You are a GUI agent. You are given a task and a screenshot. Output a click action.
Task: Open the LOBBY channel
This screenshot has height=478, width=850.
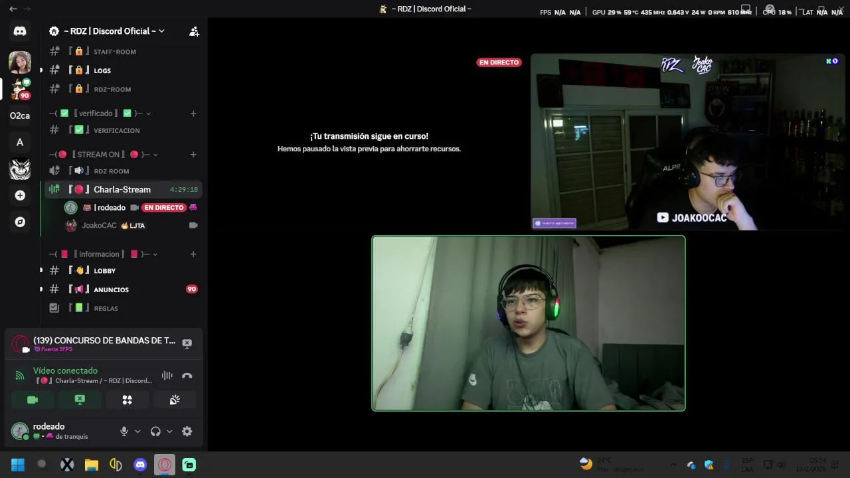pyautogui.click(x=122, y=271)
